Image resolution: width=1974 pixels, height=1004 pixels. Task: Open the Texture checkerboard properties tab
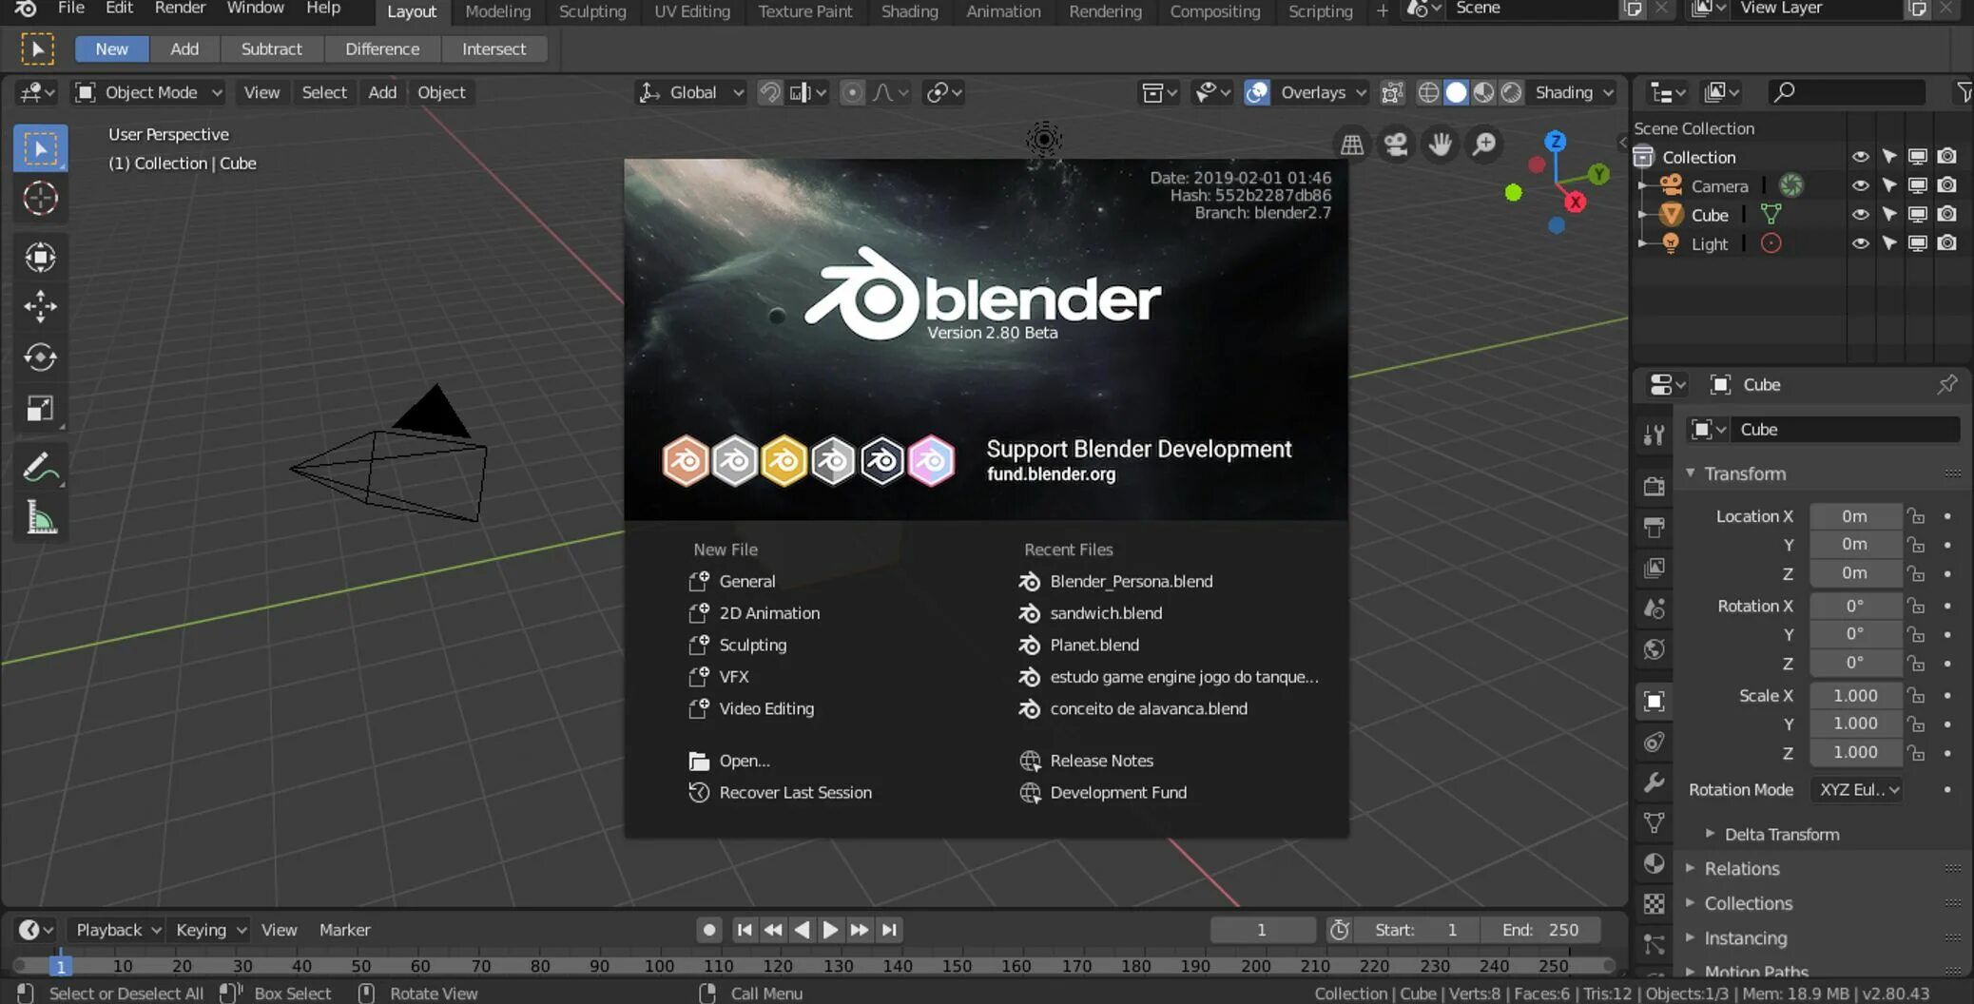point(1655,903)
